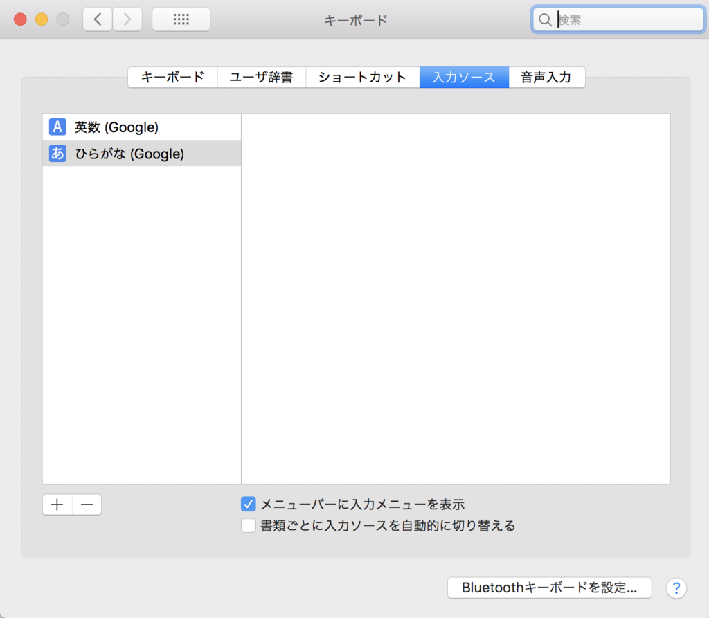Open the ユーザ辞書 tab

(x=261, y=78)
